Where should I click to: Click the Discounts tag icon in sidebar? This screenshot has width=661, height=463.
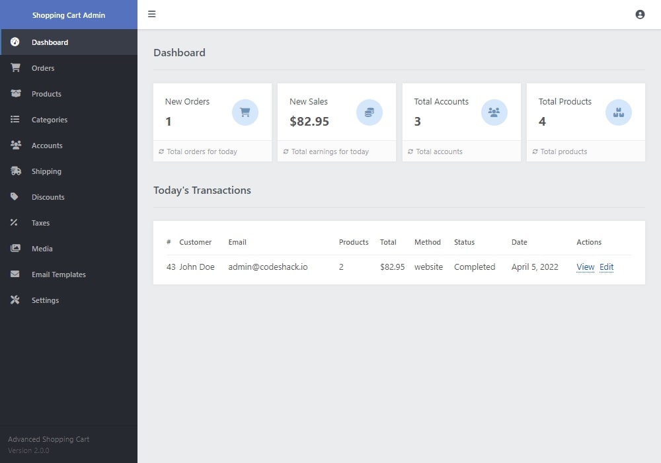tap(15, 196)
